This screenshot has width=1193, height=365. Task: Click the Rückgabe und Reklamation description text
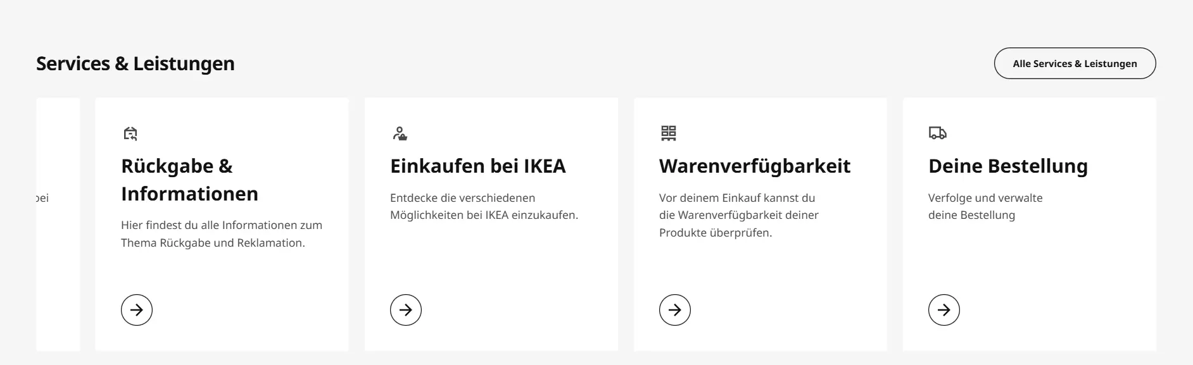222,234
